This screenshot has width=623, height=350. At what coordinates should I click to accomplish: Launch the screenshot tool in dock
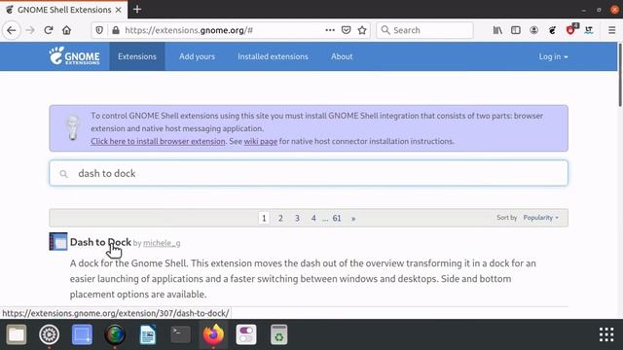[x=82, y=334]
